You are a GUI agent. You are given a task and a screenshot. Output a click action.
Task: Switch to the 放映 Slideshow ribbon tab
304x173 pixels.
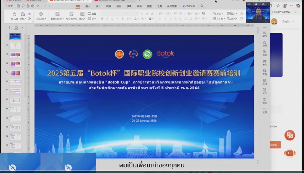coord(129,6)
